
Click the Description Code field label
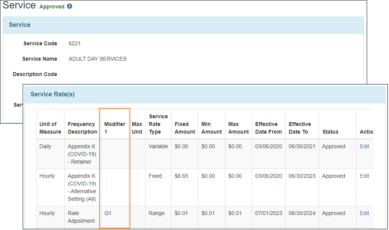tap(35, 74)
